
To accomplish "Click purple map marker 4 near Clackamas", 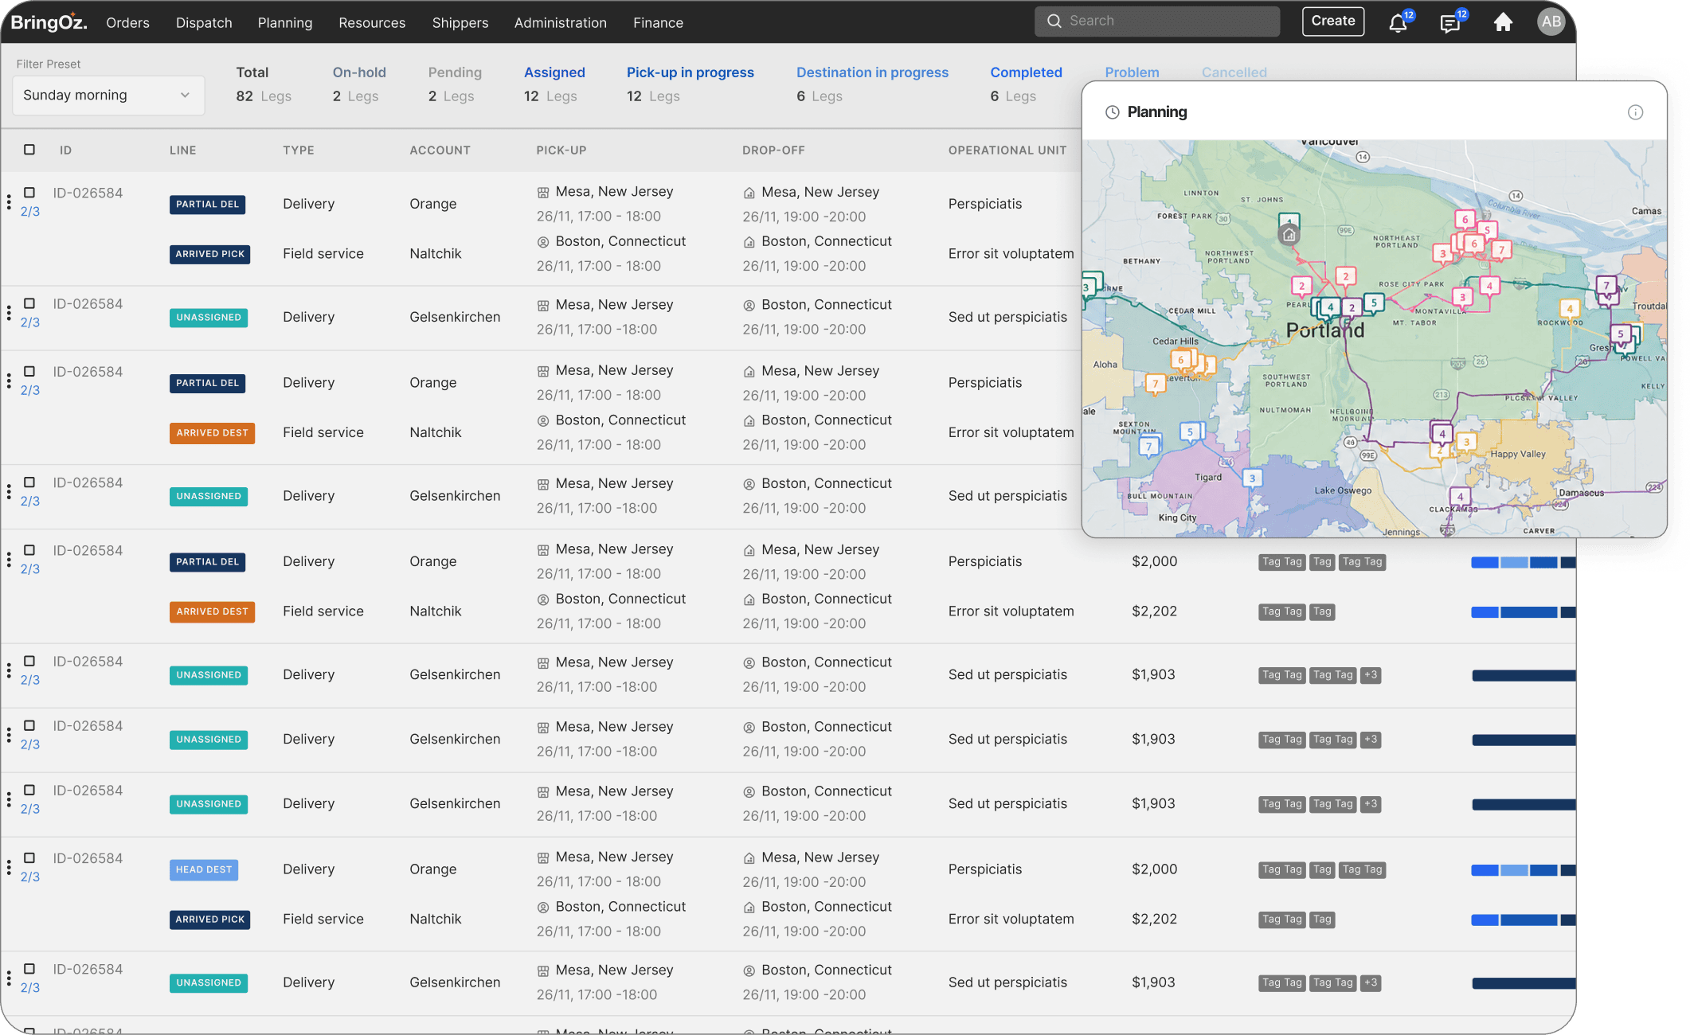I will [x=1460, y=497].
